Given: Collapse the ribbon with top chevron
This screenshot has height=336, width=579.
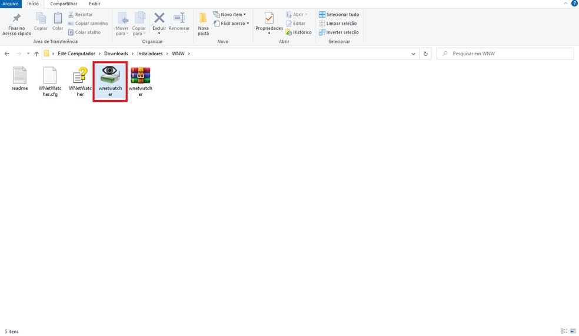Looking at the screenshot, I should pyautogui.click(x=565, y=4).
